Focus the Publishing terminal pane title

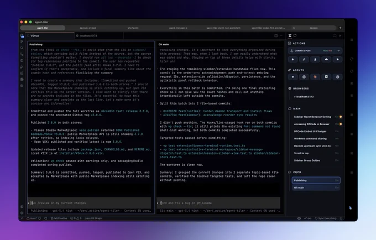click(36, 45)
